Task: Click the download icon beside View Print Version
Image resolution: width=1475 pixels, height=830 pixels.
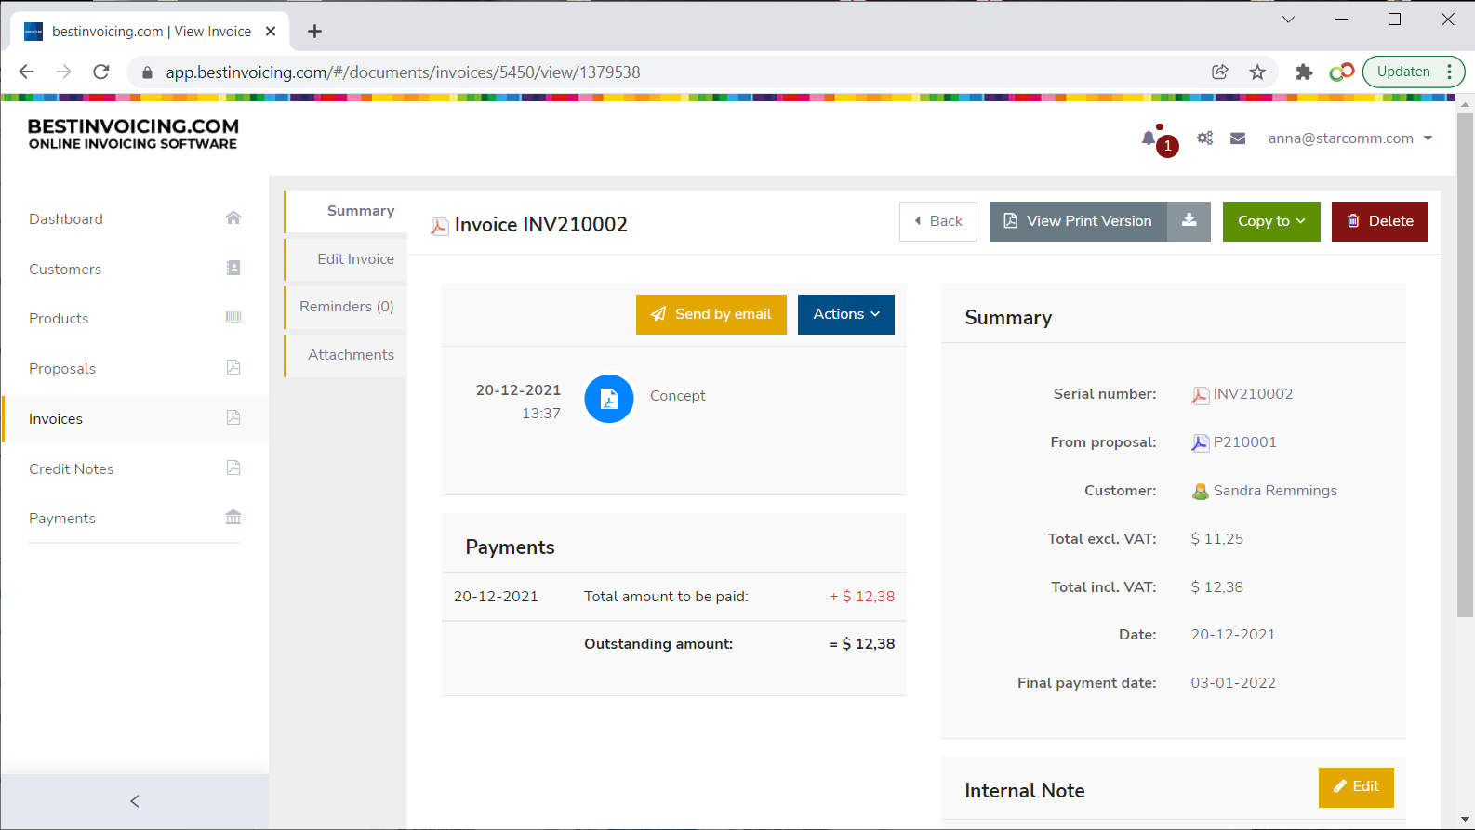Action: pos(1189,221)
